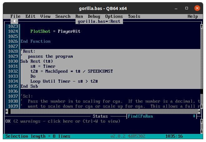Click line number 1024 in the gutter
This screenshot has width=206, height=142.
pos(13,31)
